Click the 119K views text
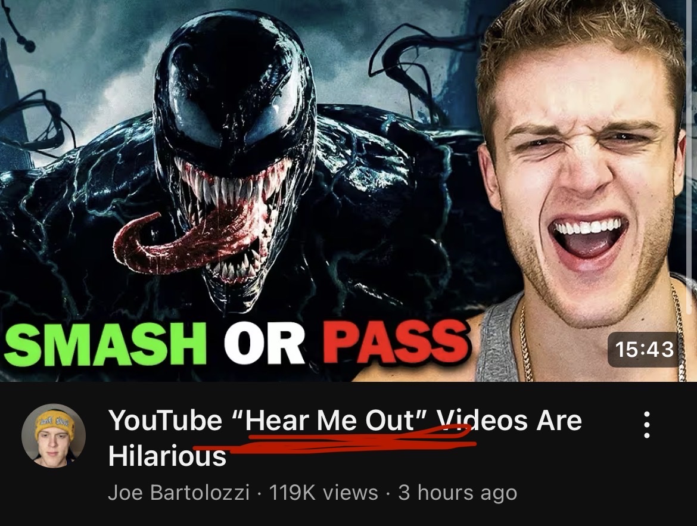This screenshot has width=697, height=526. click(x=323, y=493)
